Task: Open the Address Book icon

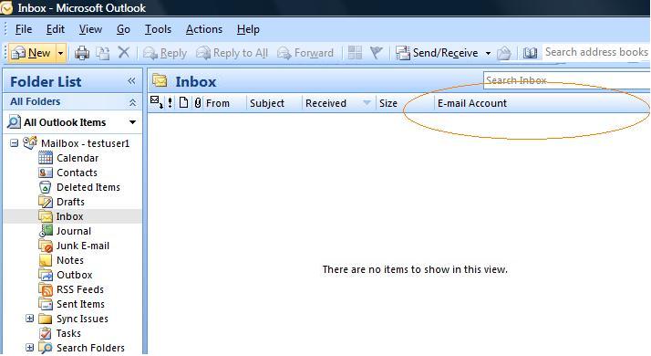Action: click(530, 53)
